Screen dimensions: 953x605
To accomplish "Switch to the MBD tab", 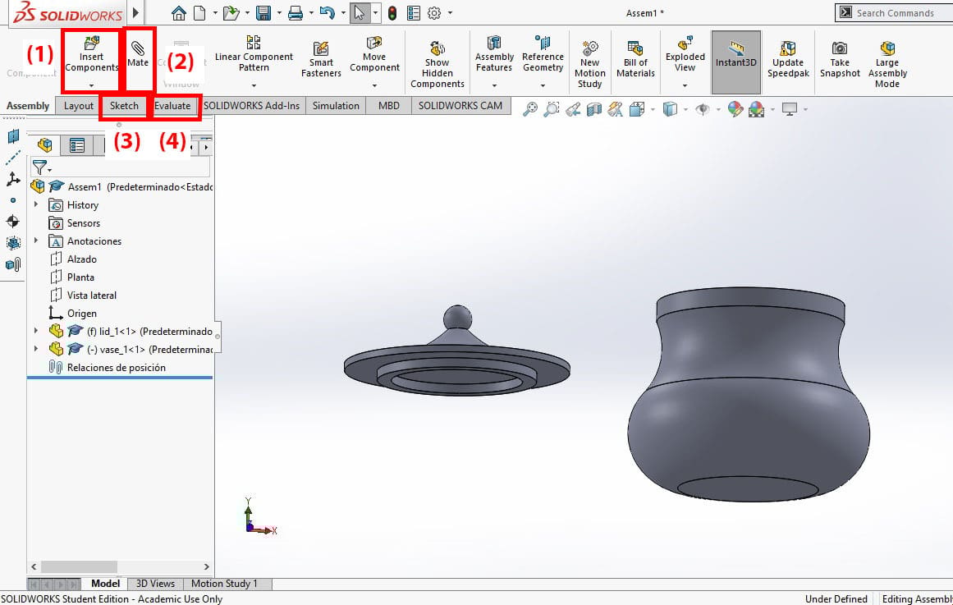I will pos(389,106).
